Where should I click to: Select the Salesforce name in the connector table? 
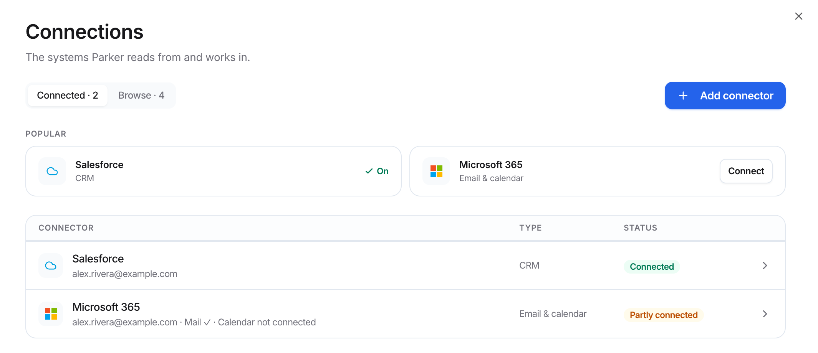click(x=98, y=259)
